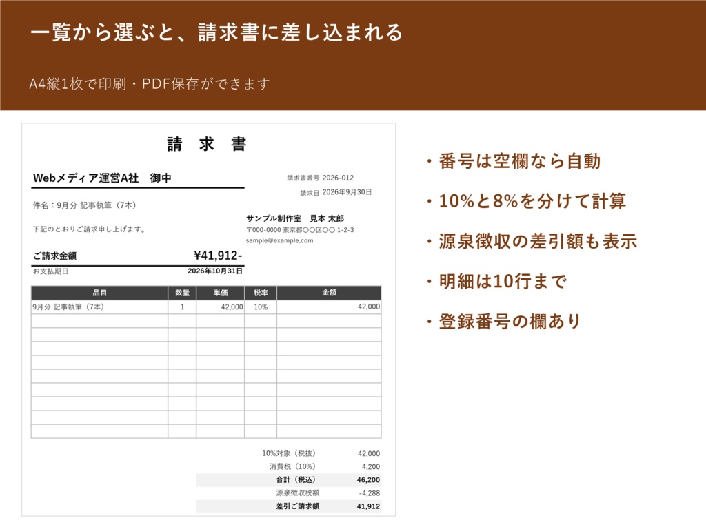
Task: Click the bullet 源泉徴収の差引額も表示
Action: tap(532, 241)
